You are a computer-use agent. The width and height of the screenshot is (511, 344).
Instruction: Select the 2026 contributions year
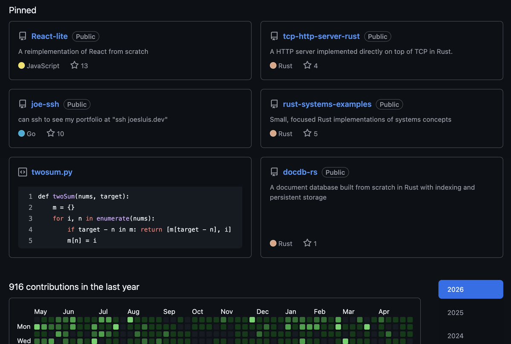(471, 289)
